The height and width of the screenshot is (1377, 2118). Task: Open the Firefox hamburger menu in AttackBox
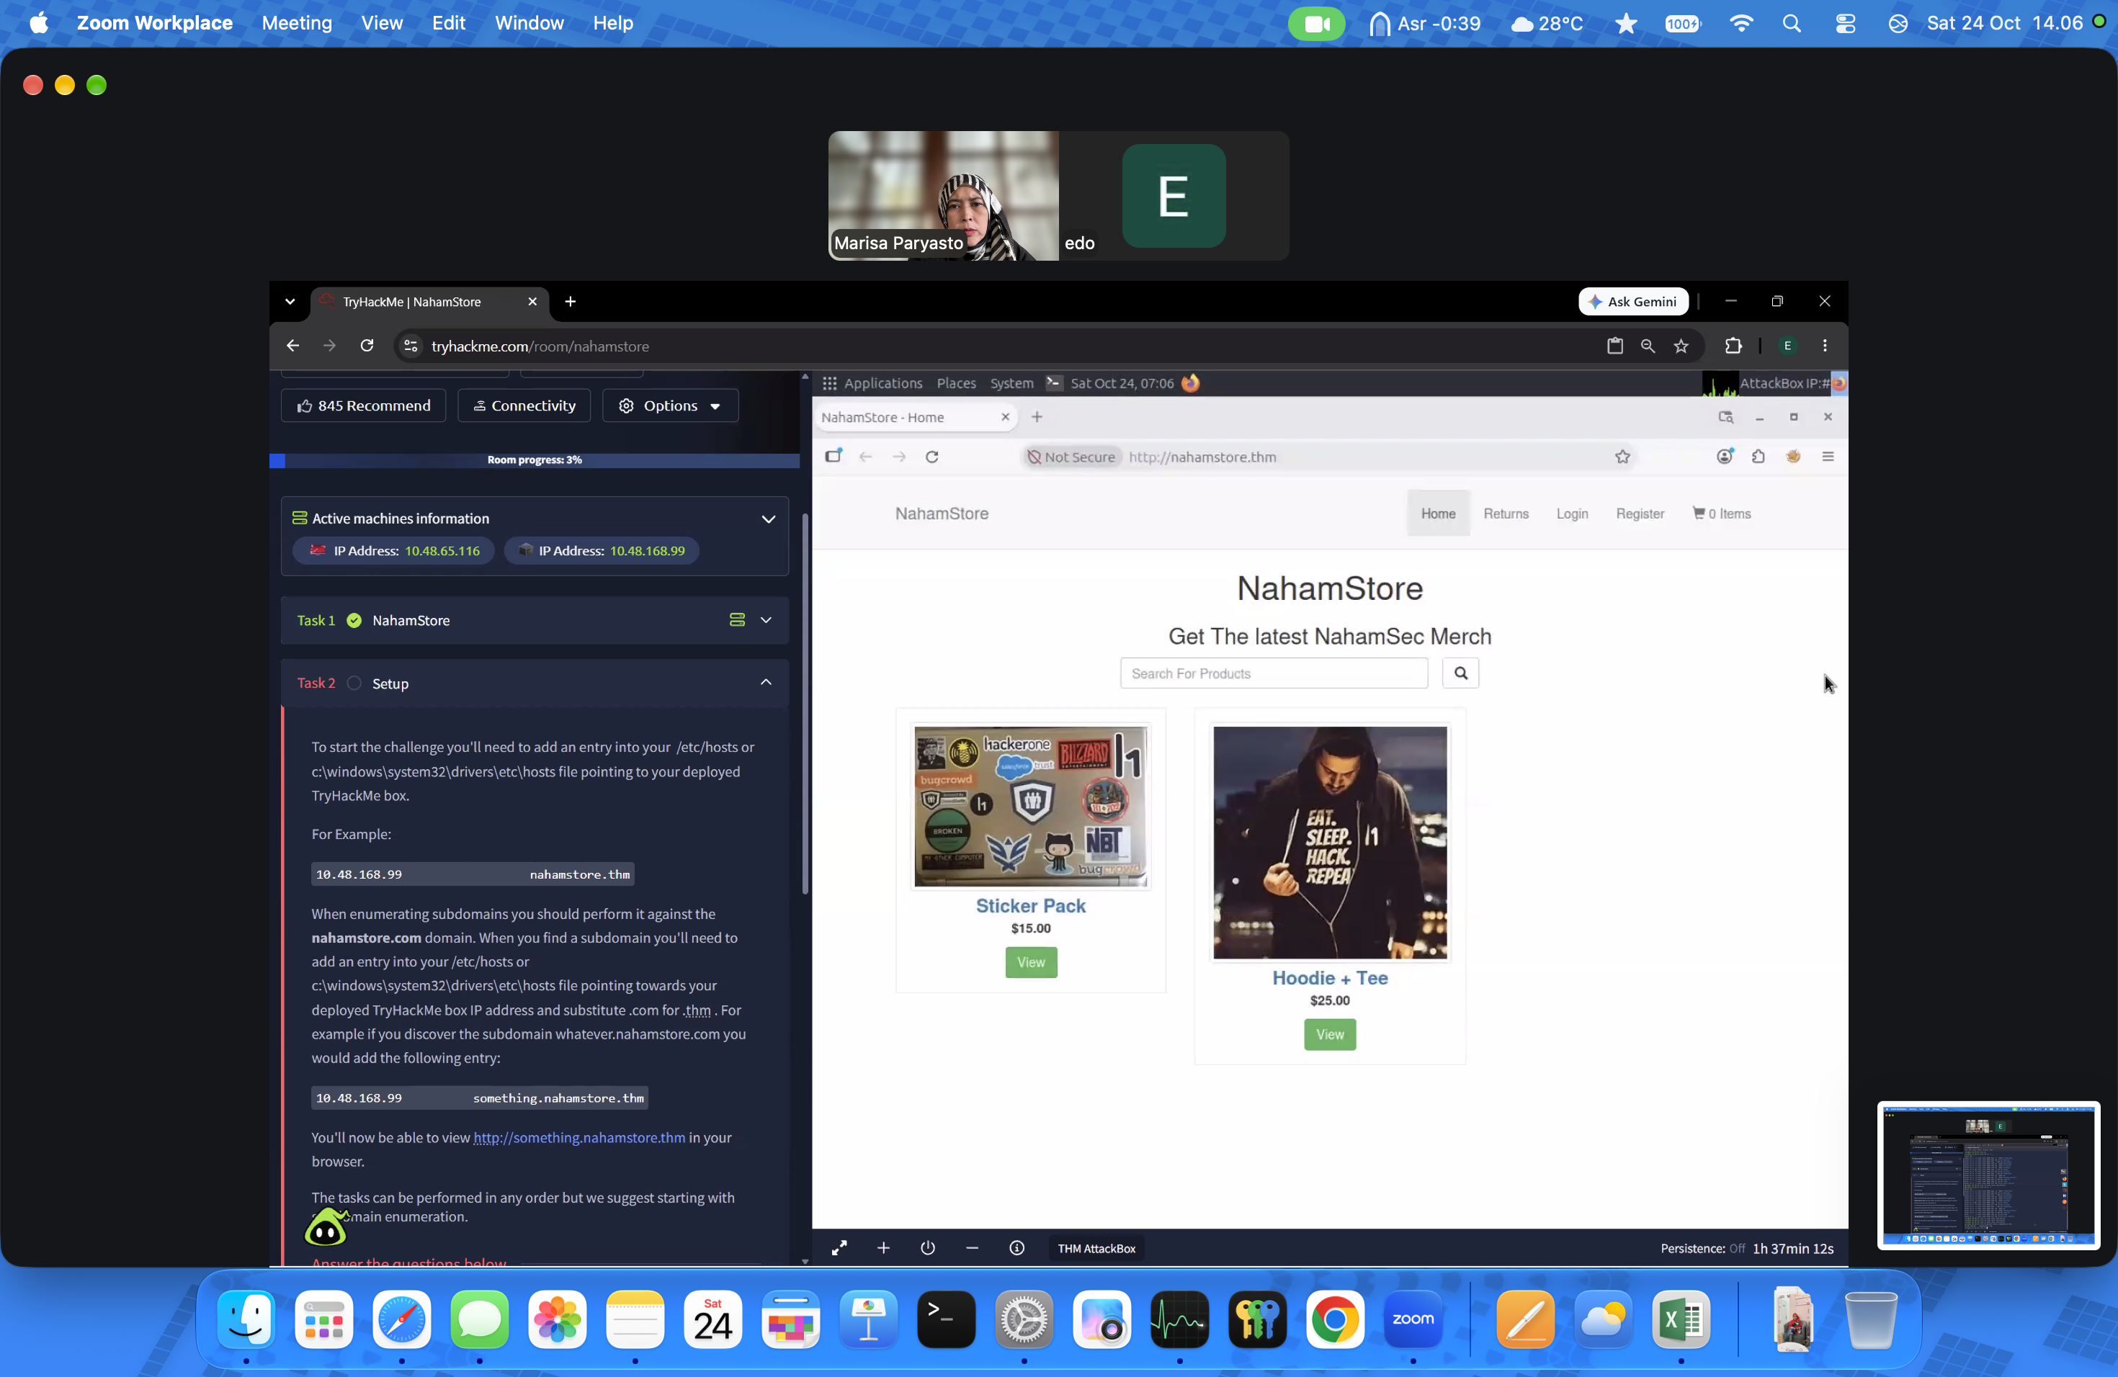tap(1828, 457)
